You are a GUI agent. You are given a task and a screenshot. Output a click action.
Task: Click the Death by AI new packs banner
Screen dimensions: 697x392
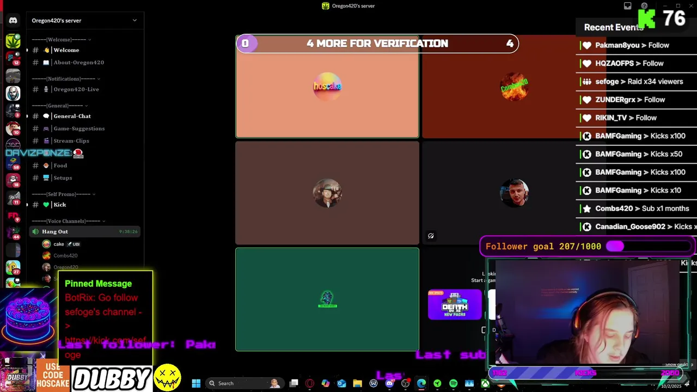(x=455, y=304)
